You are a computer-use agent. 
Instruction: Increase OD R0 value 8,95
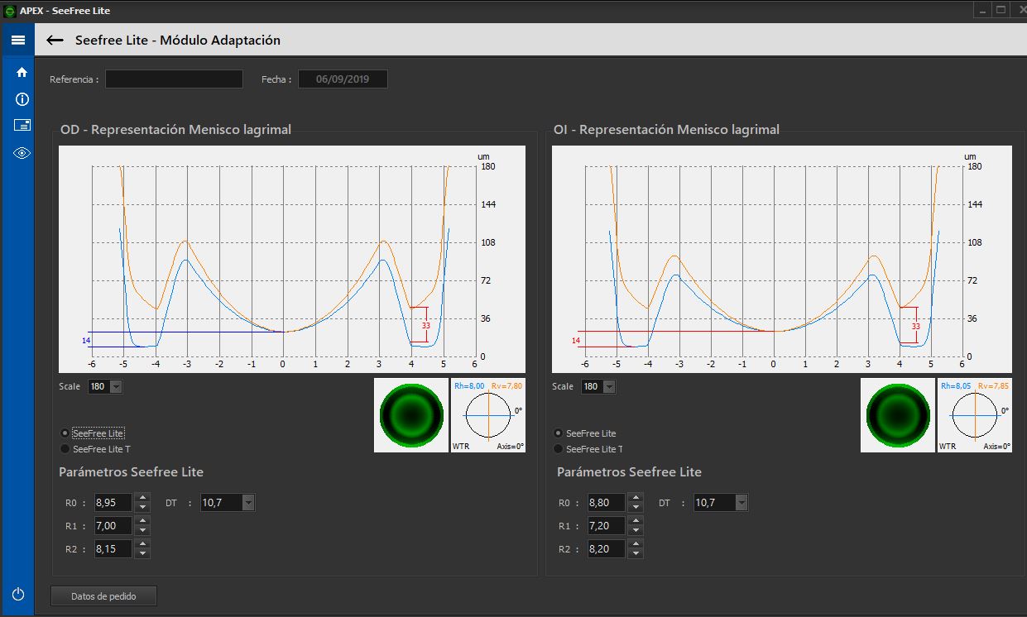pos(142,498)
